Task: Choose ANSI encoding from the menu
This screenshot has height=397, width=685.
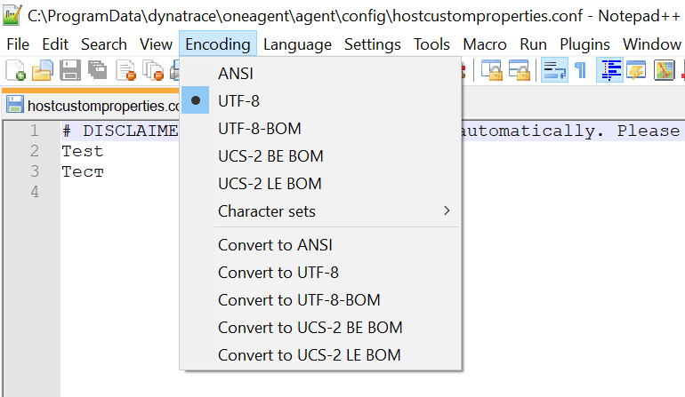Action: (x=236, y=74)
